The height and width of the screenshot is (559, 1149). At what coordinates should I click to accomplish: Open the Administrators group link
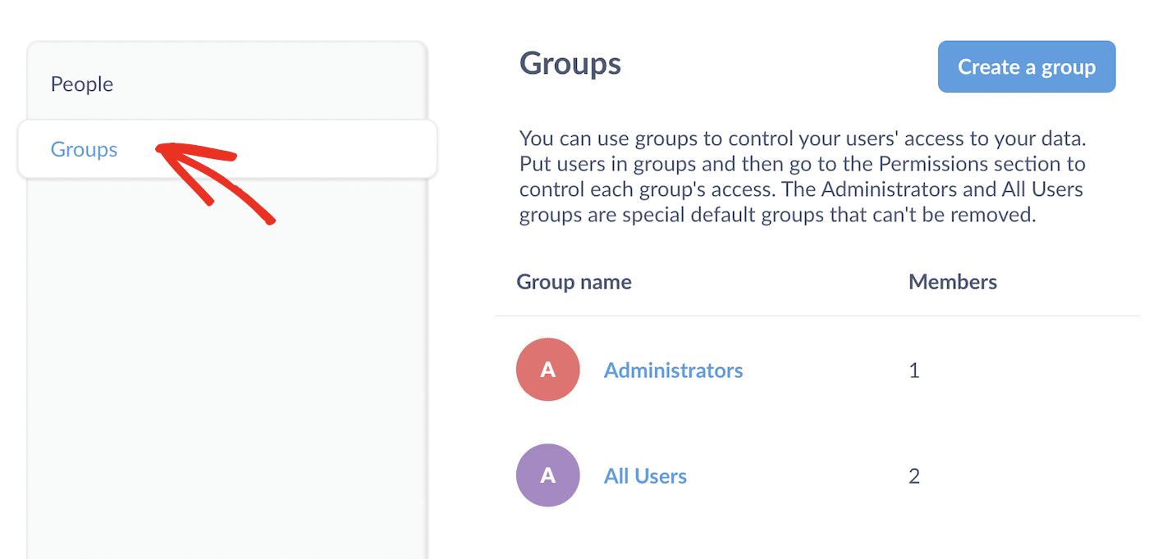point(673,370)
